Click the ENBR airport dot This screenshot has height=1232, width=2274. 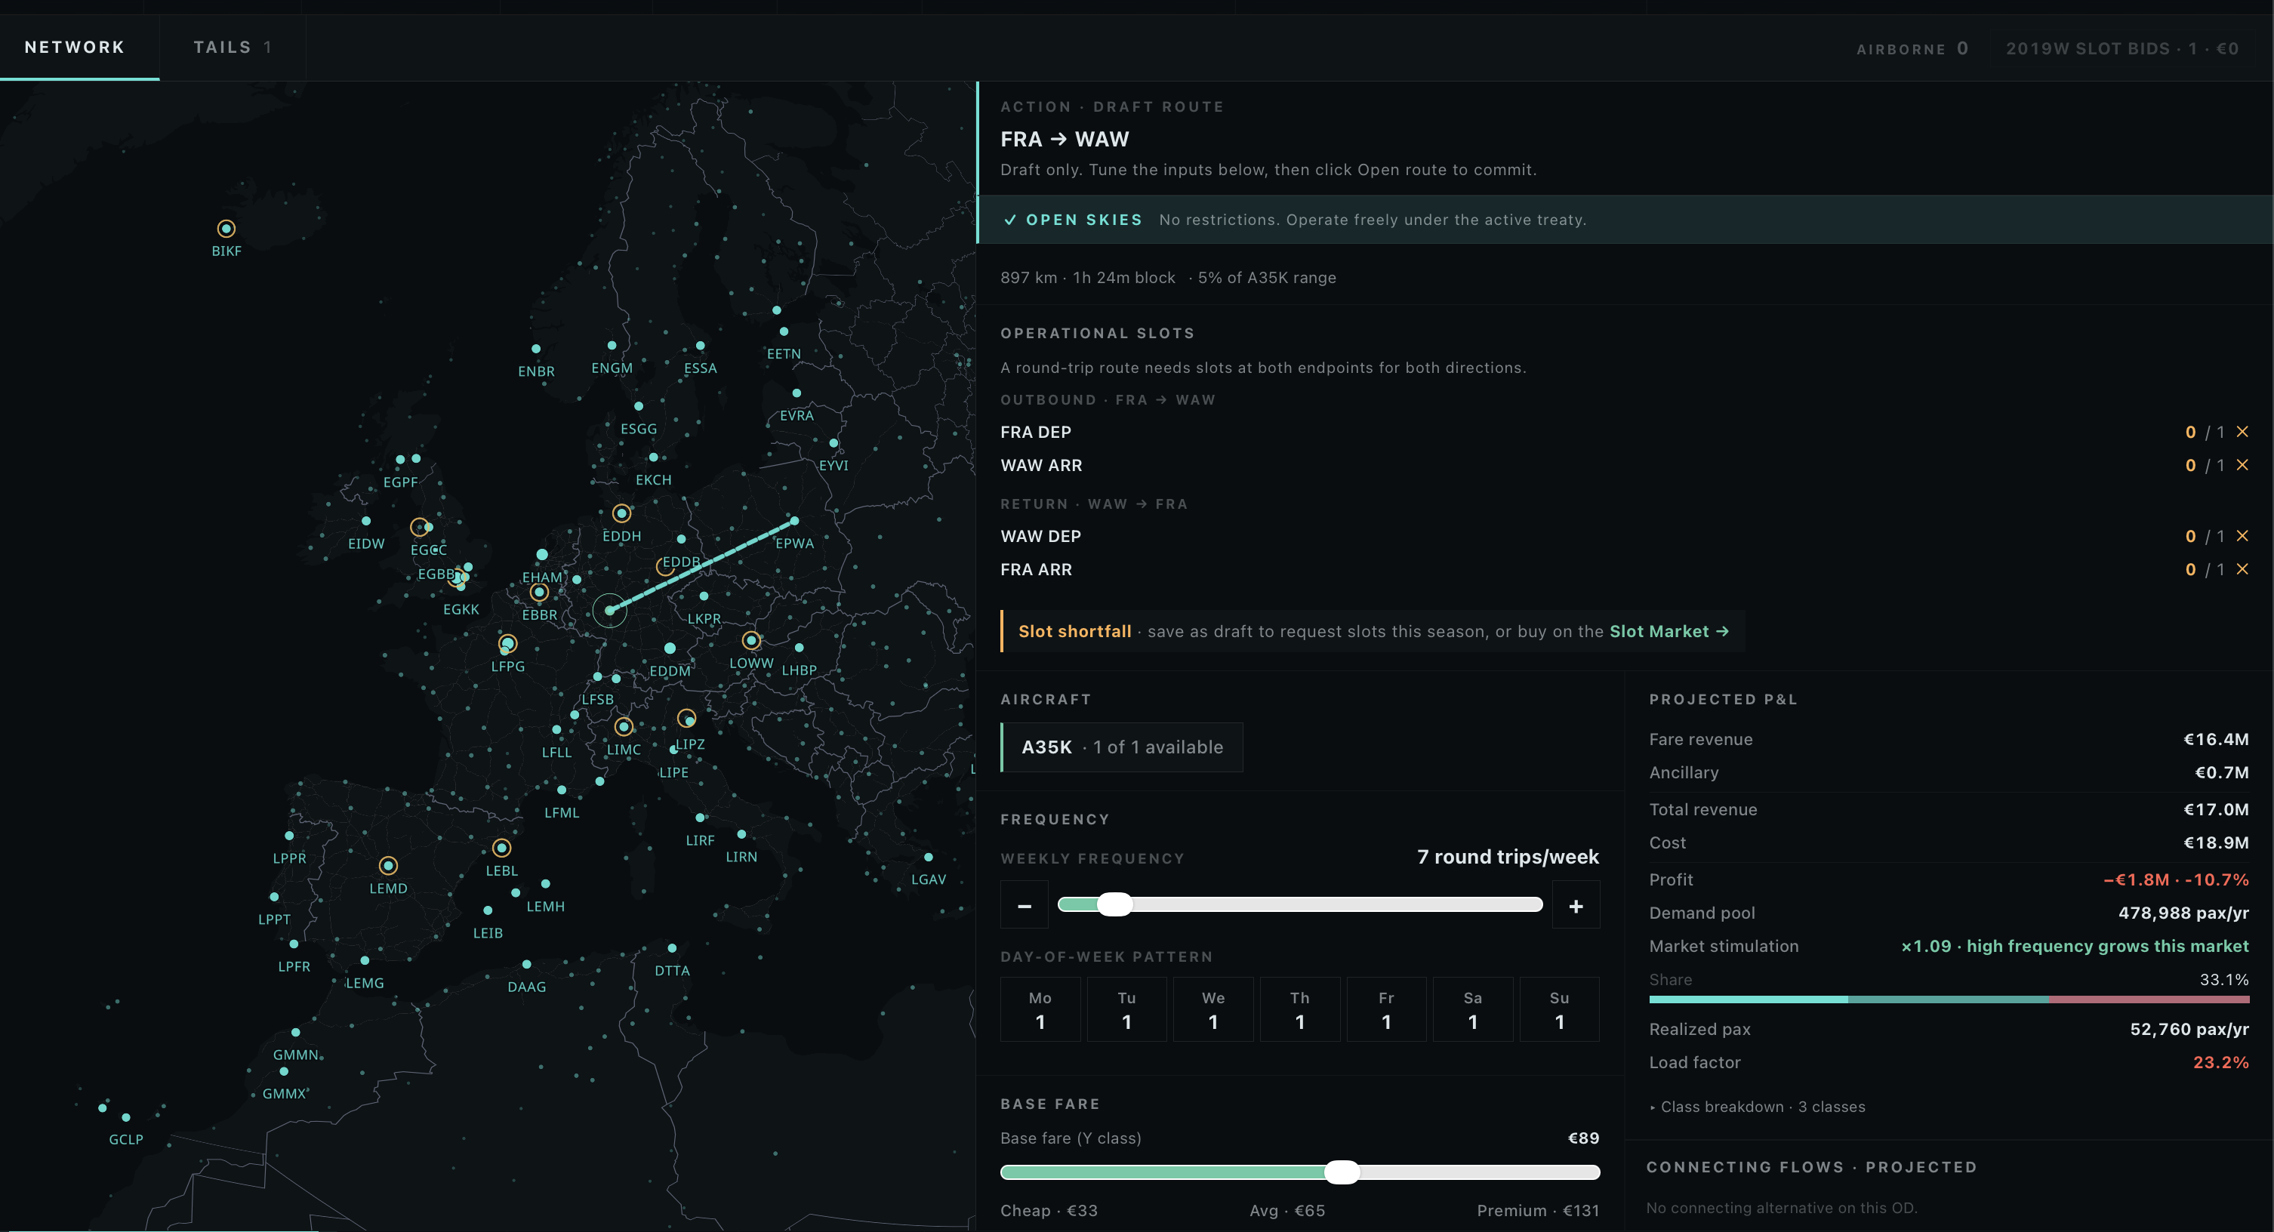click(x=536, y=349)
